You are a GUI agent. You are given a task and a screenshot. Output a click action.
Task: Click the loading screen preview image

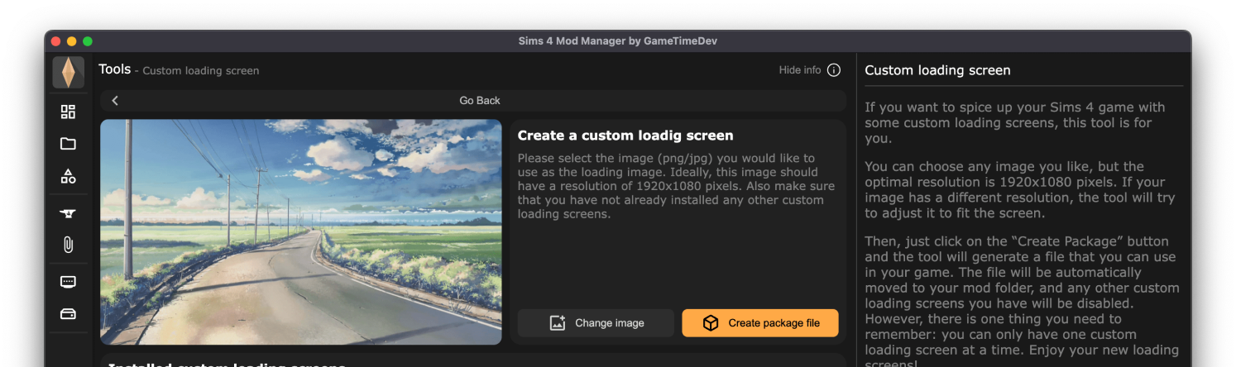click(x=301, y=231)
